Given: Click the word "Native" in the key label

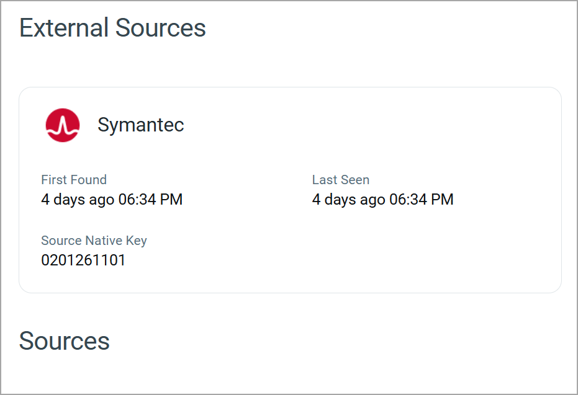Looking at the screenshot, I should pyautogui.click(x=103, y=241).
